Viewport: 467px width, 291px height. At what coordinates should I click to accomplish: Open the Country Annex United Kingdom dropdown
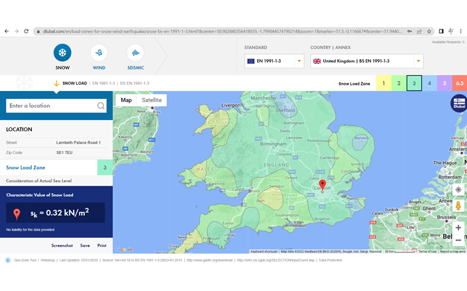tap(367, 61)
